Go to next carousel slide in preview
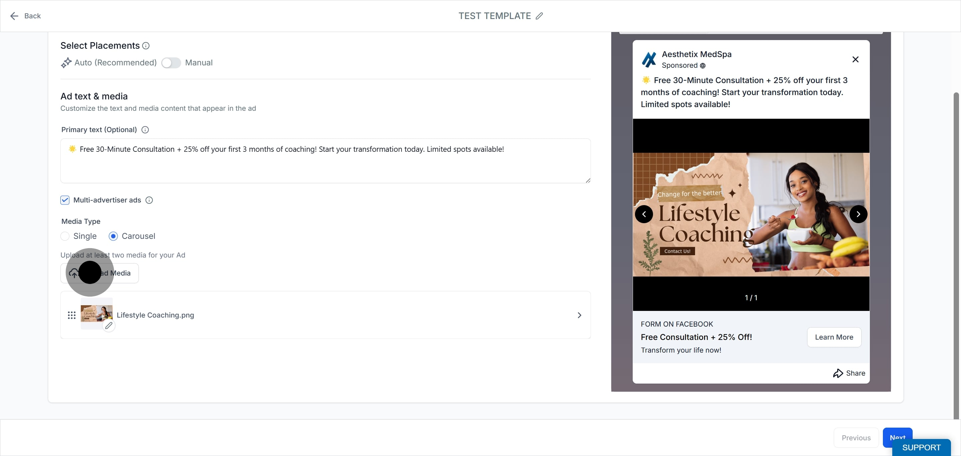Image resolution: width=961 pixels, height=456 pixels. (x=859, y=214)
